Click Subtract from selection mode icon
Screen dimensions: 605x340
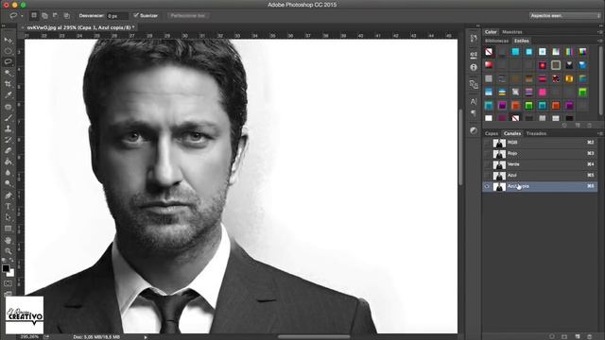(x=56, y=15)
